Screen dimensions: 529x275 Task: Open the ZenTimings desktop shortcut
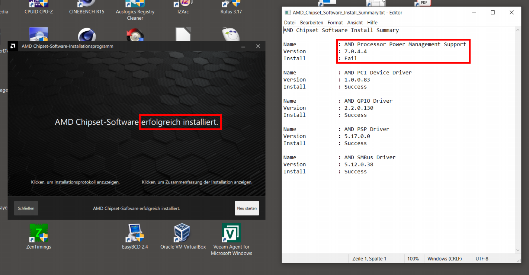39,237
